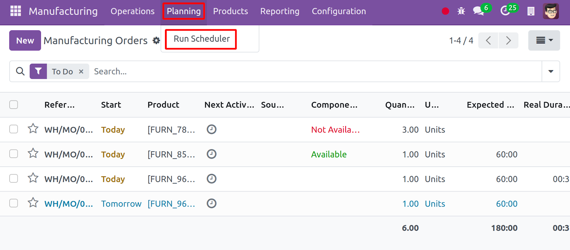Focus the Search input field
Screen dimensions: 570x250
click(315, 71)
